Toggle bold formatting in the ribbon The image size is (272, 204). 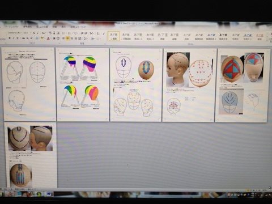10,38
